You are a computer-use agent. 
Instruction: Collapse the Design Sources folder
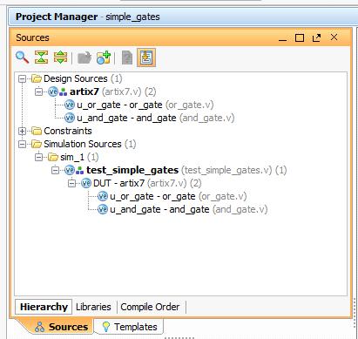point(22,78)
